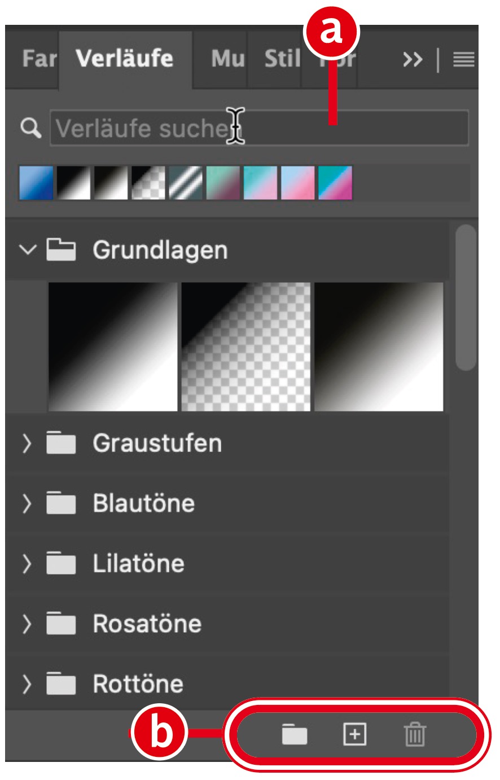Expand the Rottöne folder
This screenshot has height=780, width=500.
coord(27,684)
